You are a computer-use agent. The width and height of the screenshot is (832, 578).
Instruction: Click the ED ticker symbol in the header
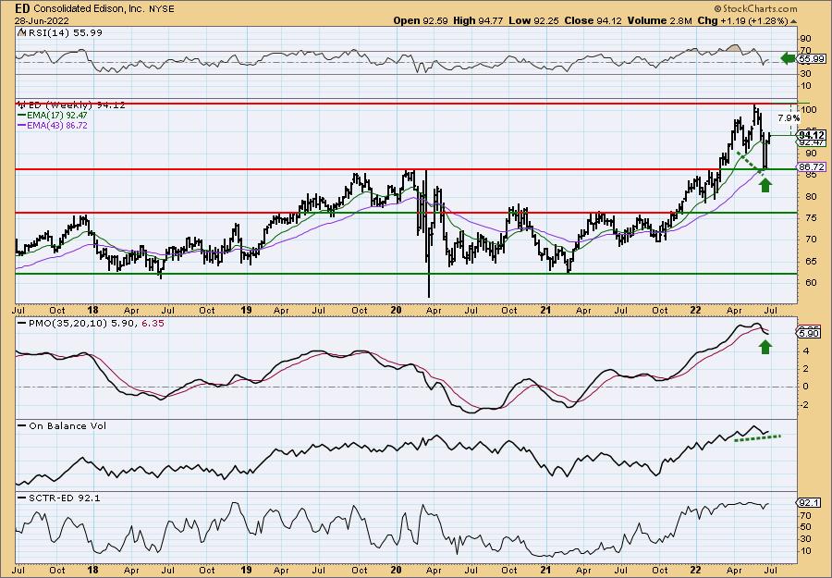click(21, 8)
